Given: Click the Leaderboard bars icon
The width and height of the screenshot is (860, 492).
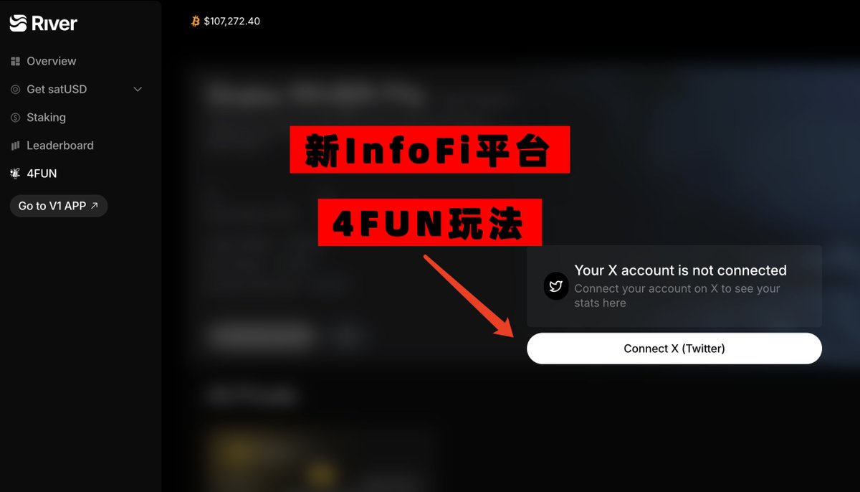Looking at the screenshot, I should coord(16,146).
